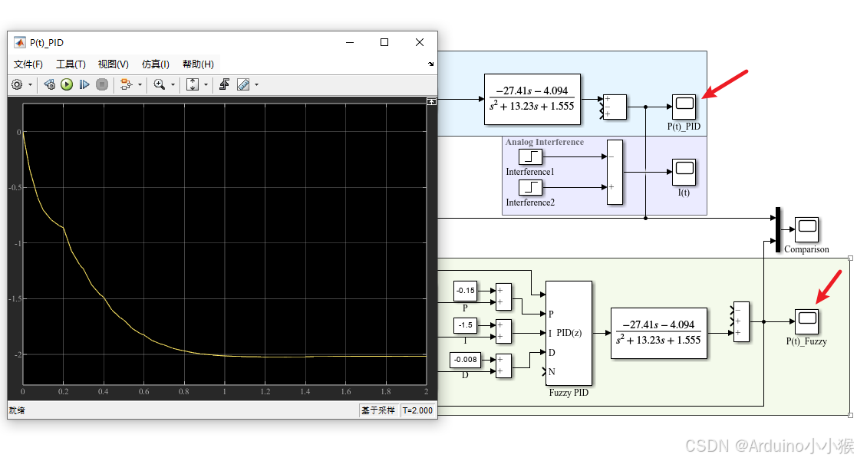Select the Fuzzy PID controller block
Image resolution: width=857 pixels, height=461 pixels.
[x=568, y=334]
